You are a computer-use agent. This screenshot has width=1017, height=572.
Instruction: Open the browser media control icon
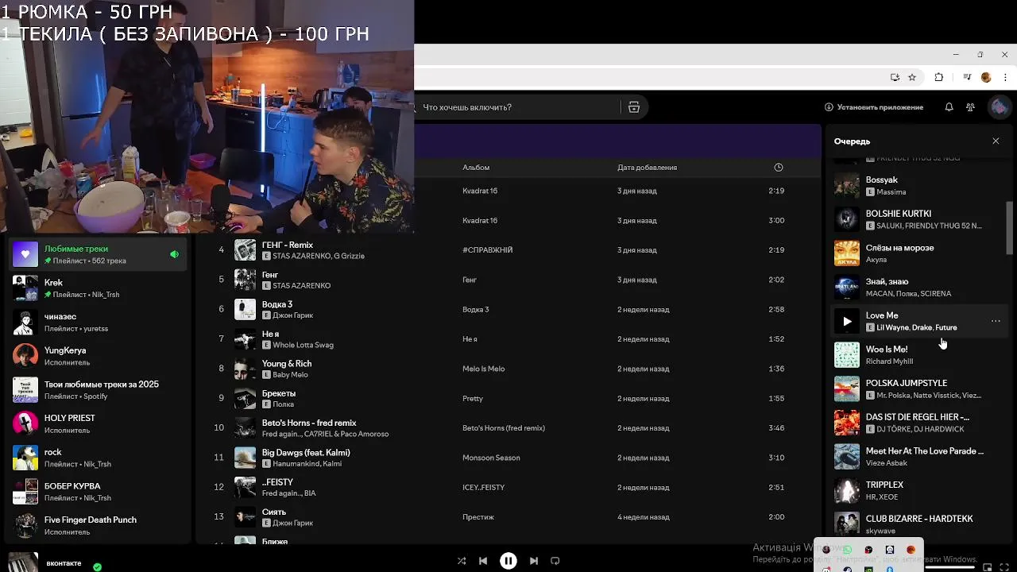(967, 77)
